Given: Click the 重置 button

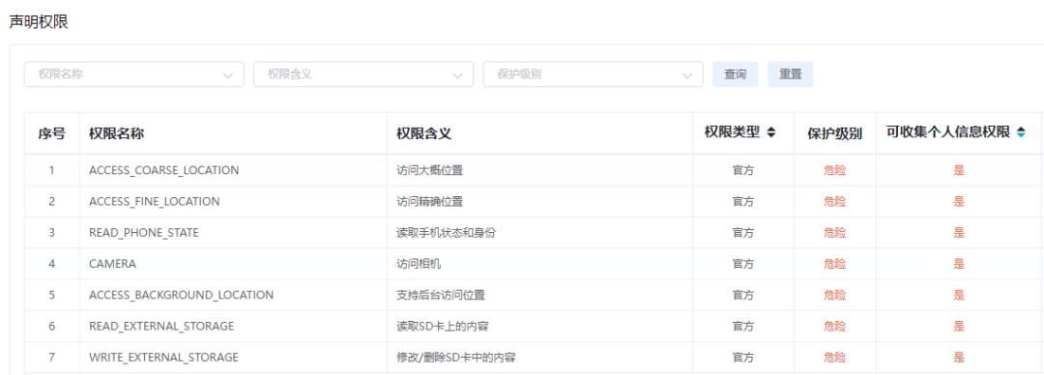Looking at the screenshot, I should point(791,74).
